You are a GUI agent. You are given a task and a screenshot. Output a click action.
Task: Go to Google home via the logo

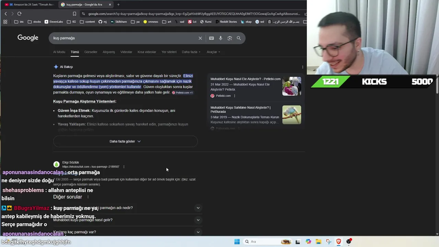28,38
